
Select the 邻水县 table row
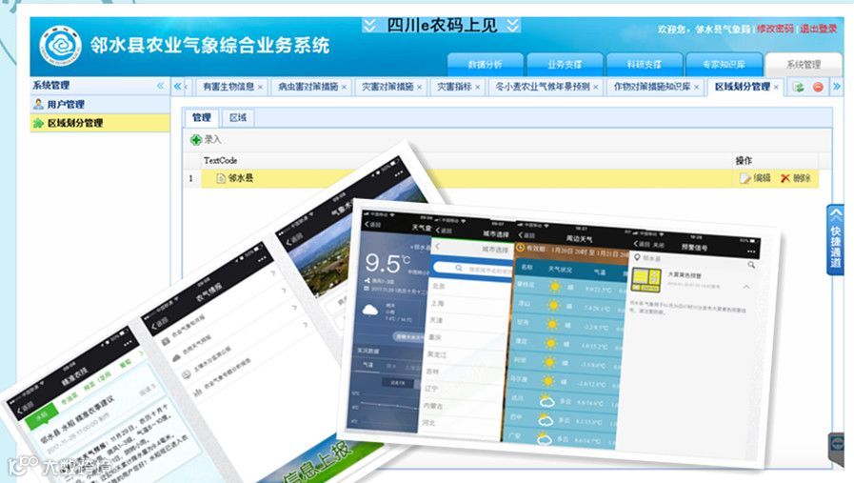509,178
